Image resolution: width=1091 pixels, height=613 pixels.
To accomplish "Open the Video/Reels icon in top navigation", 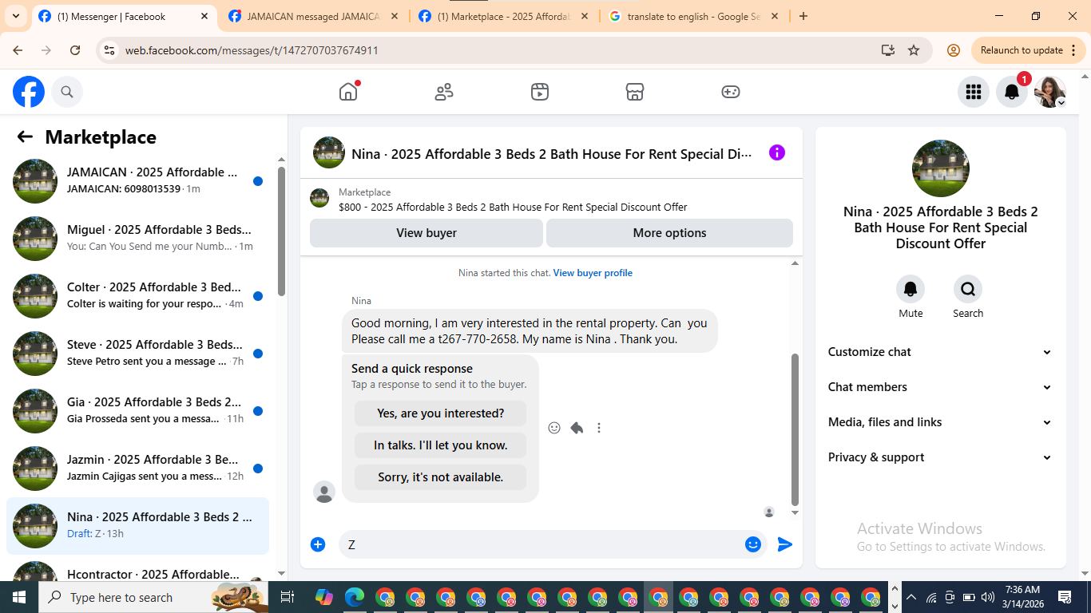I will pos(540,92).
